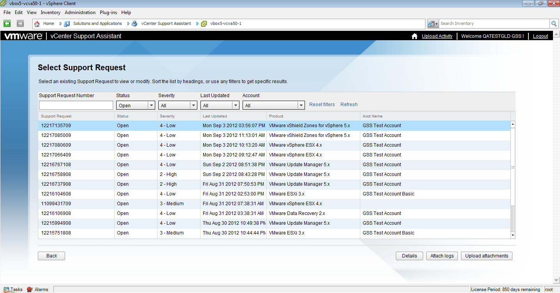Select support request 12216758908

tap(274, 174)
